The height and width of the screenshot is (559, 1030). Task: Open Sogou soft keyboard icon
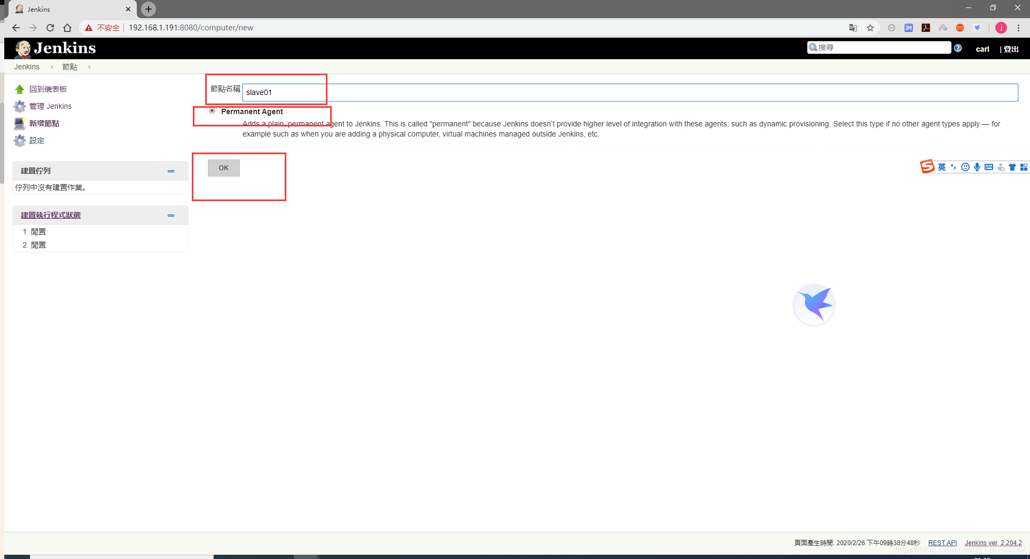point(989,167)
